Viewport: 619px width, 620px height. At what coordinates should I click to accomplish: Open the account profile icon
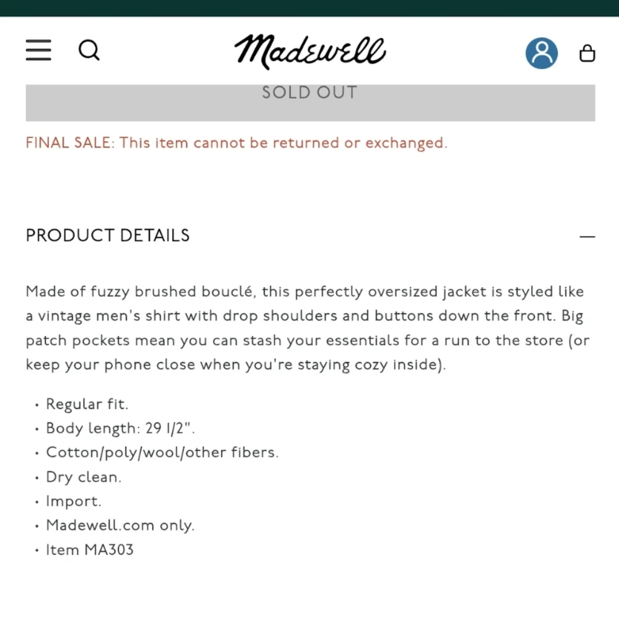coord(542,53)
